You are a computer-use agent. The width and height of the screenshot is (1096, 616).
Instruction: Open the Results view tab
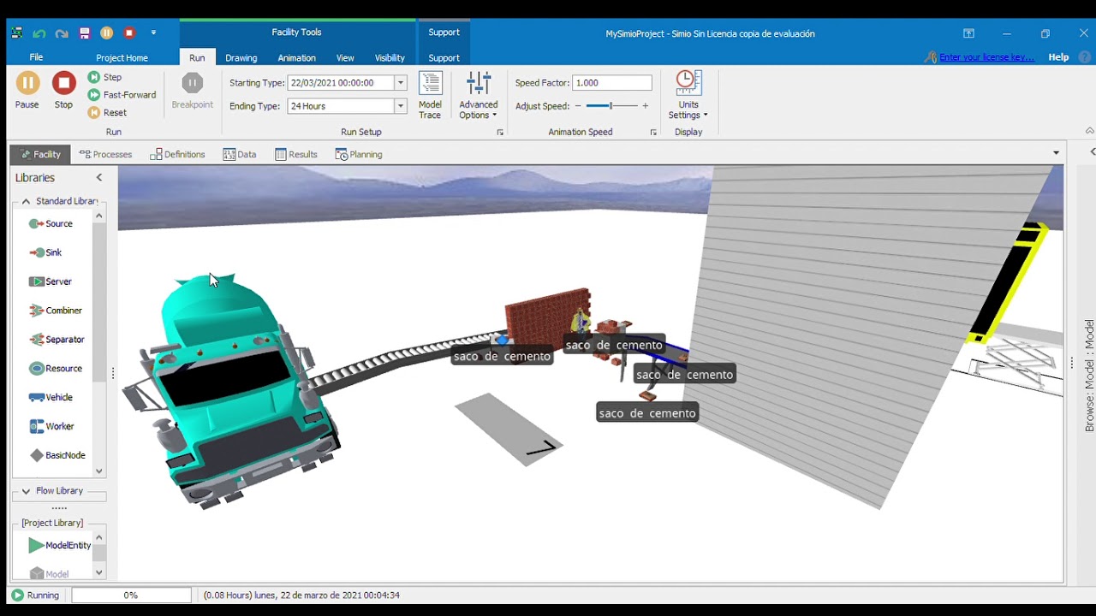296,155
